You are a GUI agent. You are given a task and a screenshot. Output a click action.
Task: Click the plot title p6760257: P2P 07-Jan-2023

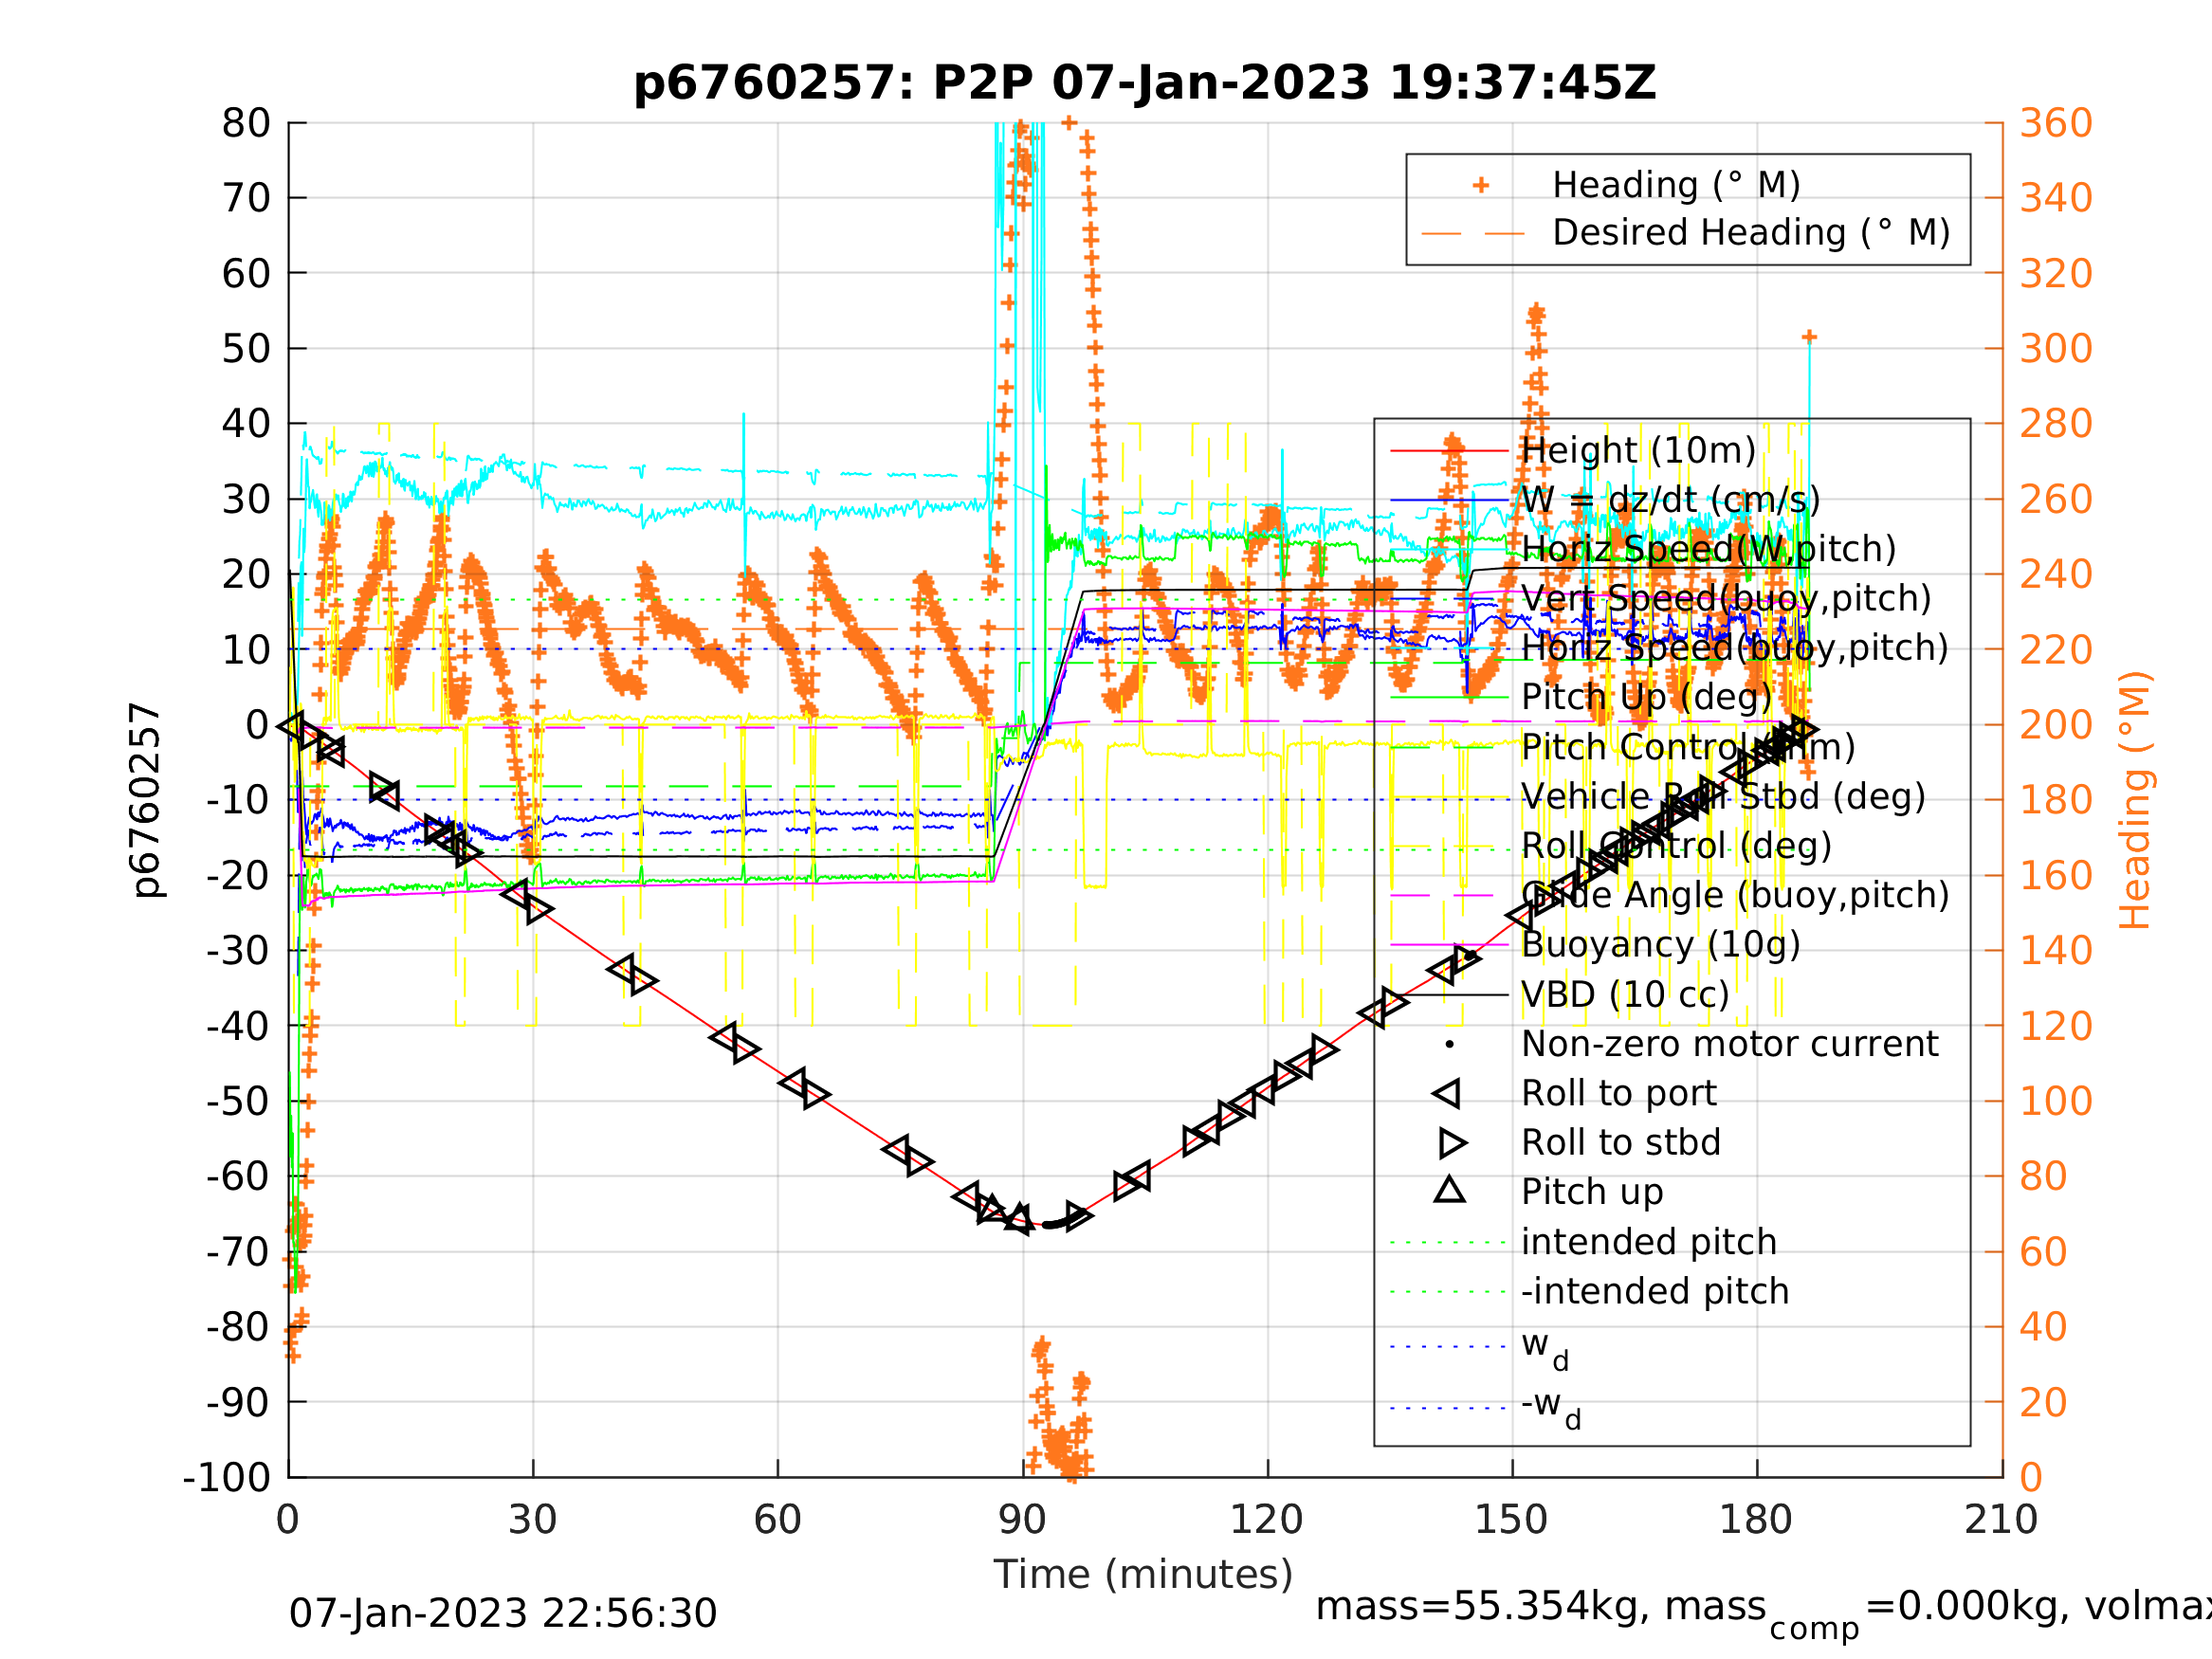point(1144,83)
